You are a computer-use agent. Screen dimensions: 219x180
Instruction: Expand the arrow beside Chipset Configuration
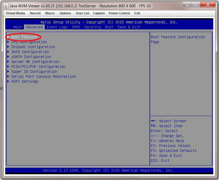click(8, 47)
